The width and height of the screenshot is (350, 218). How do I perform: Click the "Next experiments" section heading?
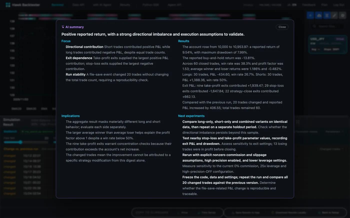click(x=191, y=116)
